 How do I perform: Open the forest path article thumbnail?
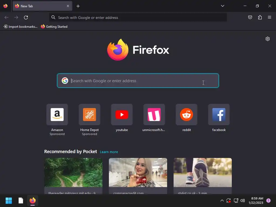click(73, 172)
